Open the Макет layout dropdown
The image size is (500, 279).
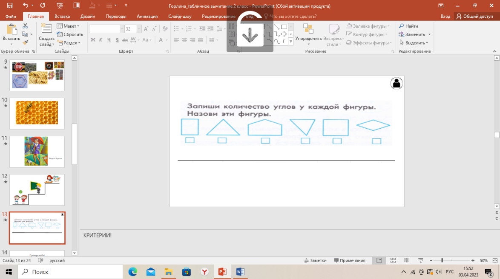68,26
